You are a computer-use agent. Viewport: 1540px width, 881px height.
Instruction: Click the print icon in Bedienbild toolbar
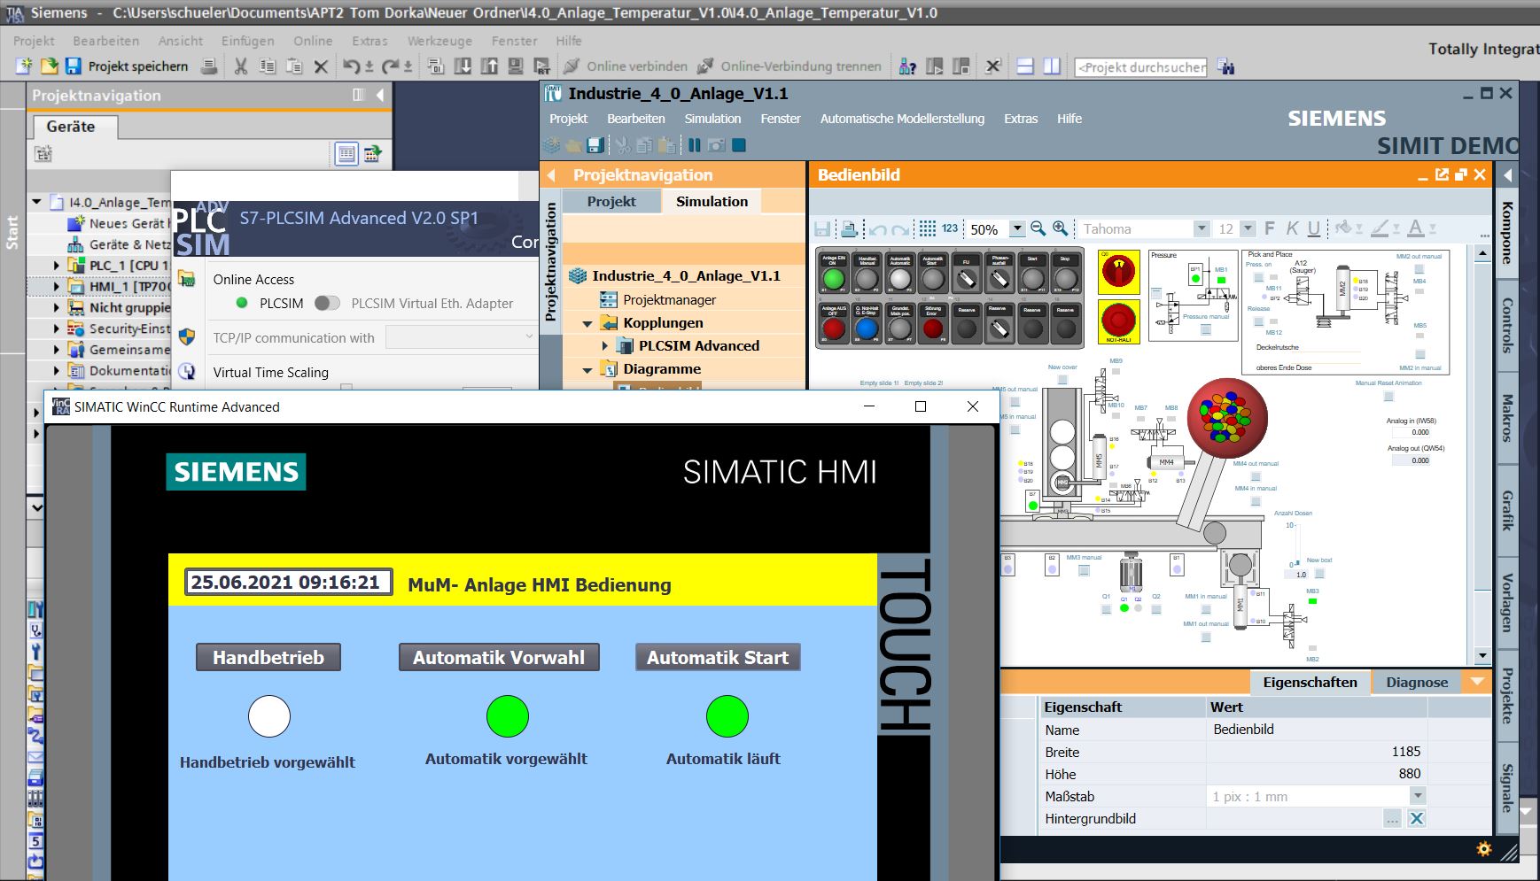(849, 229)
